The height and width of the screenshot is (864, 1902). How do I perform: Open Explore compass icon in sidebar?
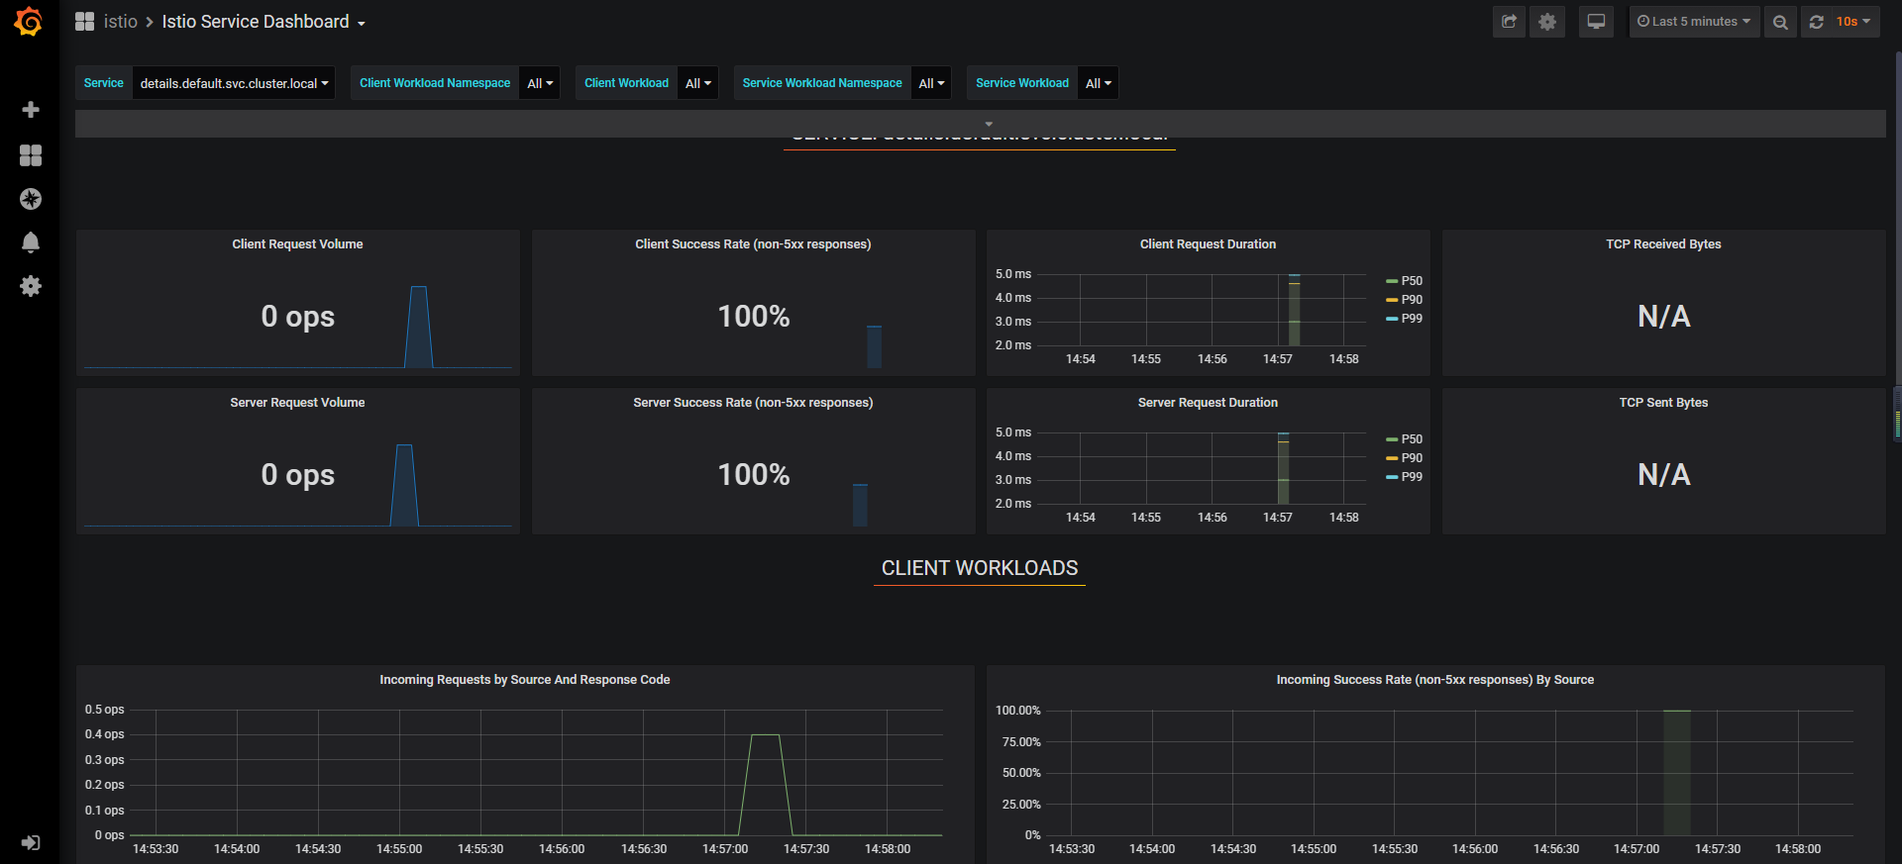31,199
